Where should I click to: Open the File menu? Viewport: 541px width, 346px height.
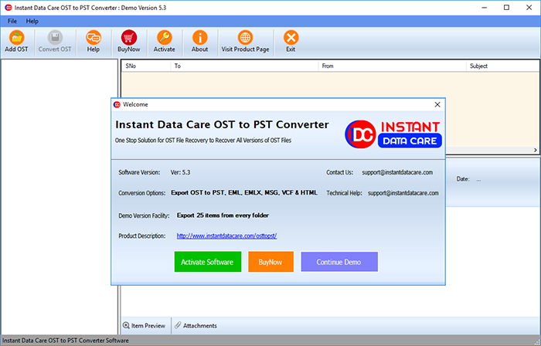pos(12,22)
